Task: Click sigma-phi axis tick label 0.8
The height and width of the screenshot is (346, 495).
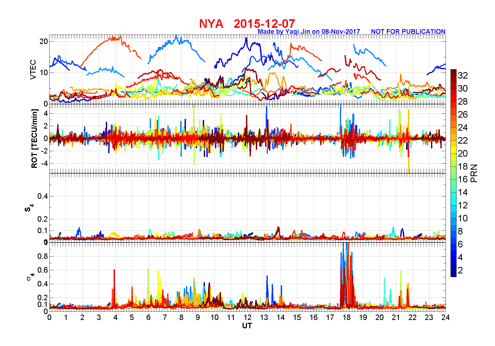Action: [x=43, y=256]
